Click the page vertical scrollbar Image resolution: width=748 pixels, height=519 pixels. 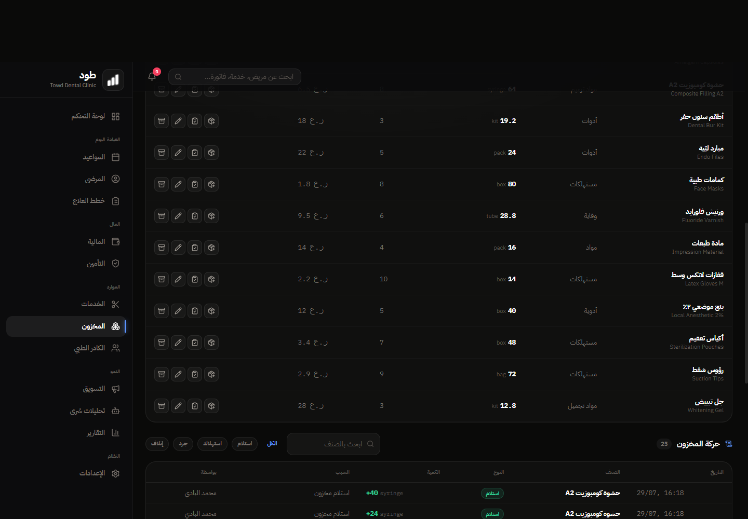[x=746, y=304]
